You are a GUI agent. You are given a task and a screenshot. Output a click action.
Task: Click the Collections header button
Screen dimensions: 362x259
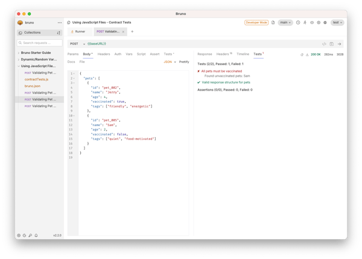[39, 33]
